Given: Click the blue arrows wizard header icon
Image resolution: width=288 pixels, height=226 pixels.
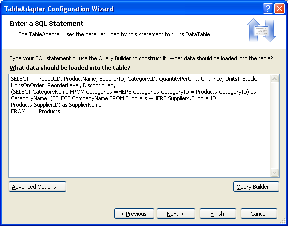Looking at the screenshot, I should [261, 31].
